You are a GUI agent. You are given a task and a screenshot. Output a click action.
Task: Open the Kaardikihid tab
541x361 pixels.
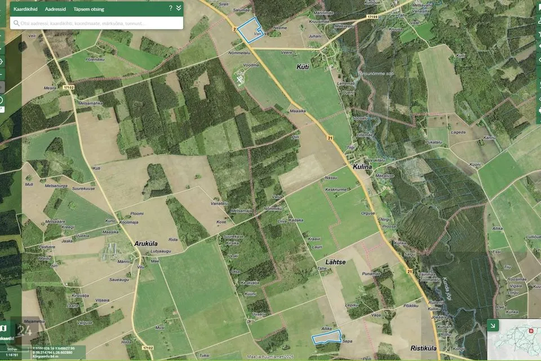point(25,9)
